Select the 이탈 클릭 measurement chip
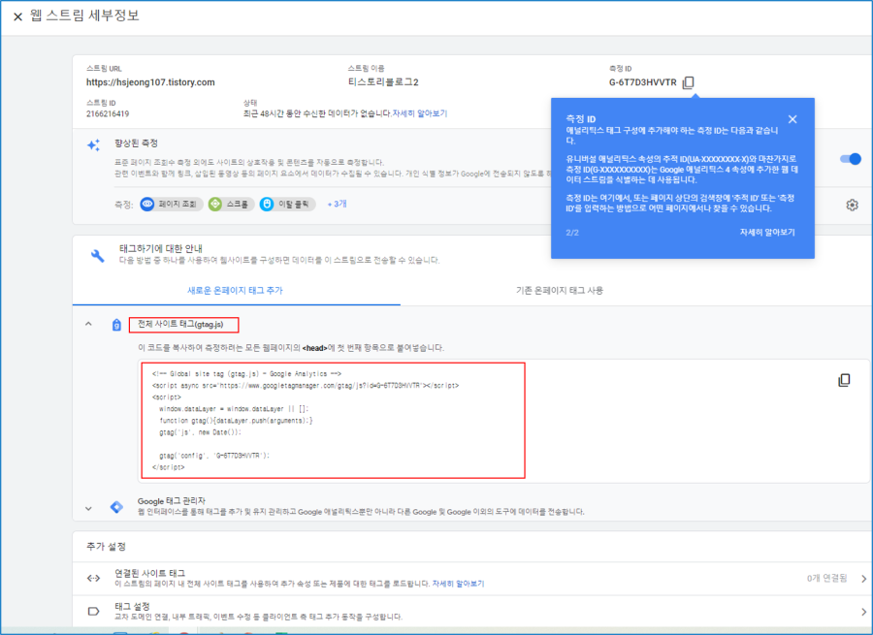This screenshot has height=635, width=873. [x=287, y=205]
